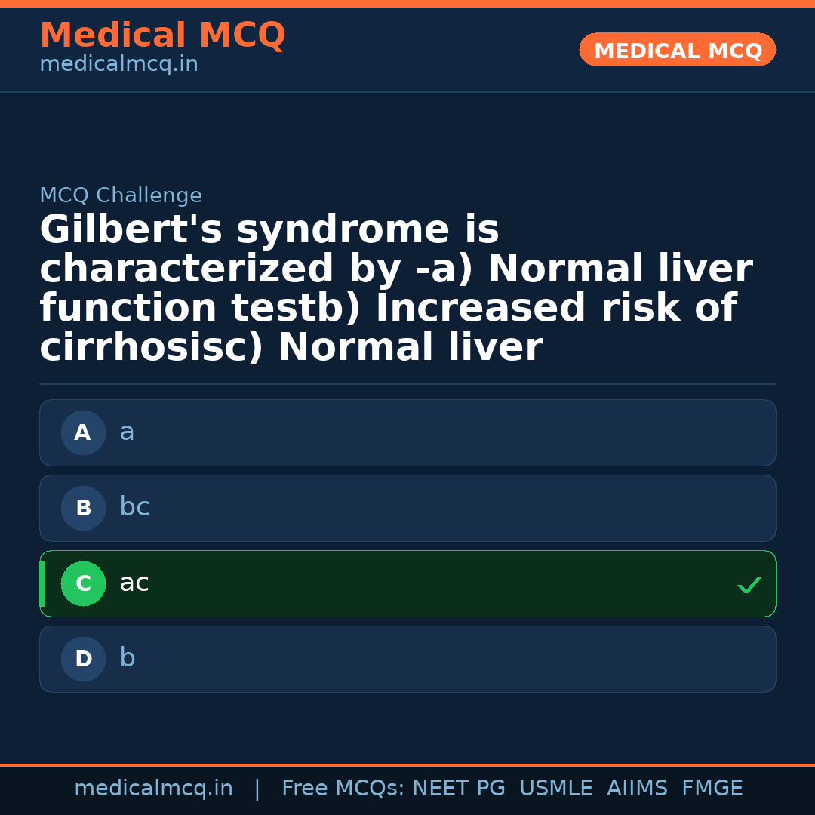Click "Free MCQs" in the footer

[343, 789]
